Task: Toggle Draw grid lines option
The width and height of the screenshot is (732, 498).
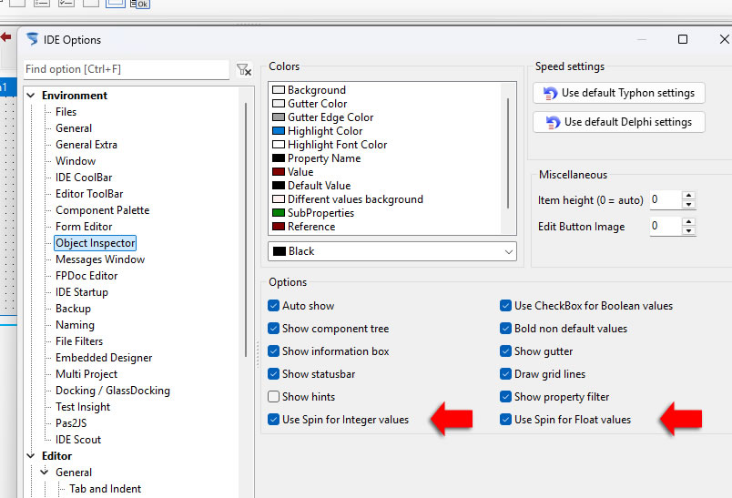Action: pyautogui.click(x=506, y=374)
